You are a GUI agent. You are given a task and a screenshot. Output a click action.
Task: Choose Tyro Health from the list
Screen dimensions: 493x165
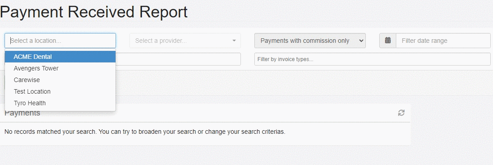pos(60,103)
